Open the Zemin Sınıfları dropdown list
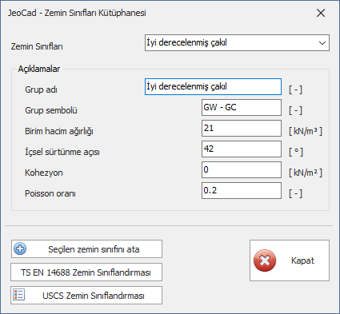 click(237, 42)
